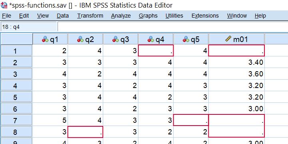The width and height of the screenshot is (288, 144).
Task: Click the nominal measure icon on q5 header
Action: click(186, 39)
